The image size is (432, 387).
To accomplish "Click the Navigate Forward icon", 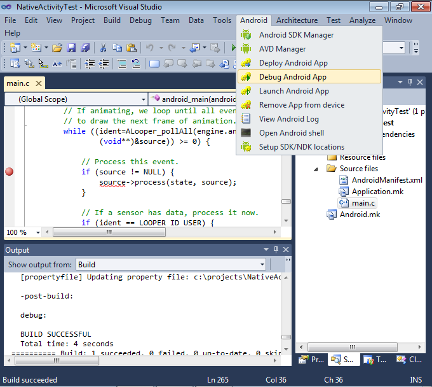I will coord(215,48).
